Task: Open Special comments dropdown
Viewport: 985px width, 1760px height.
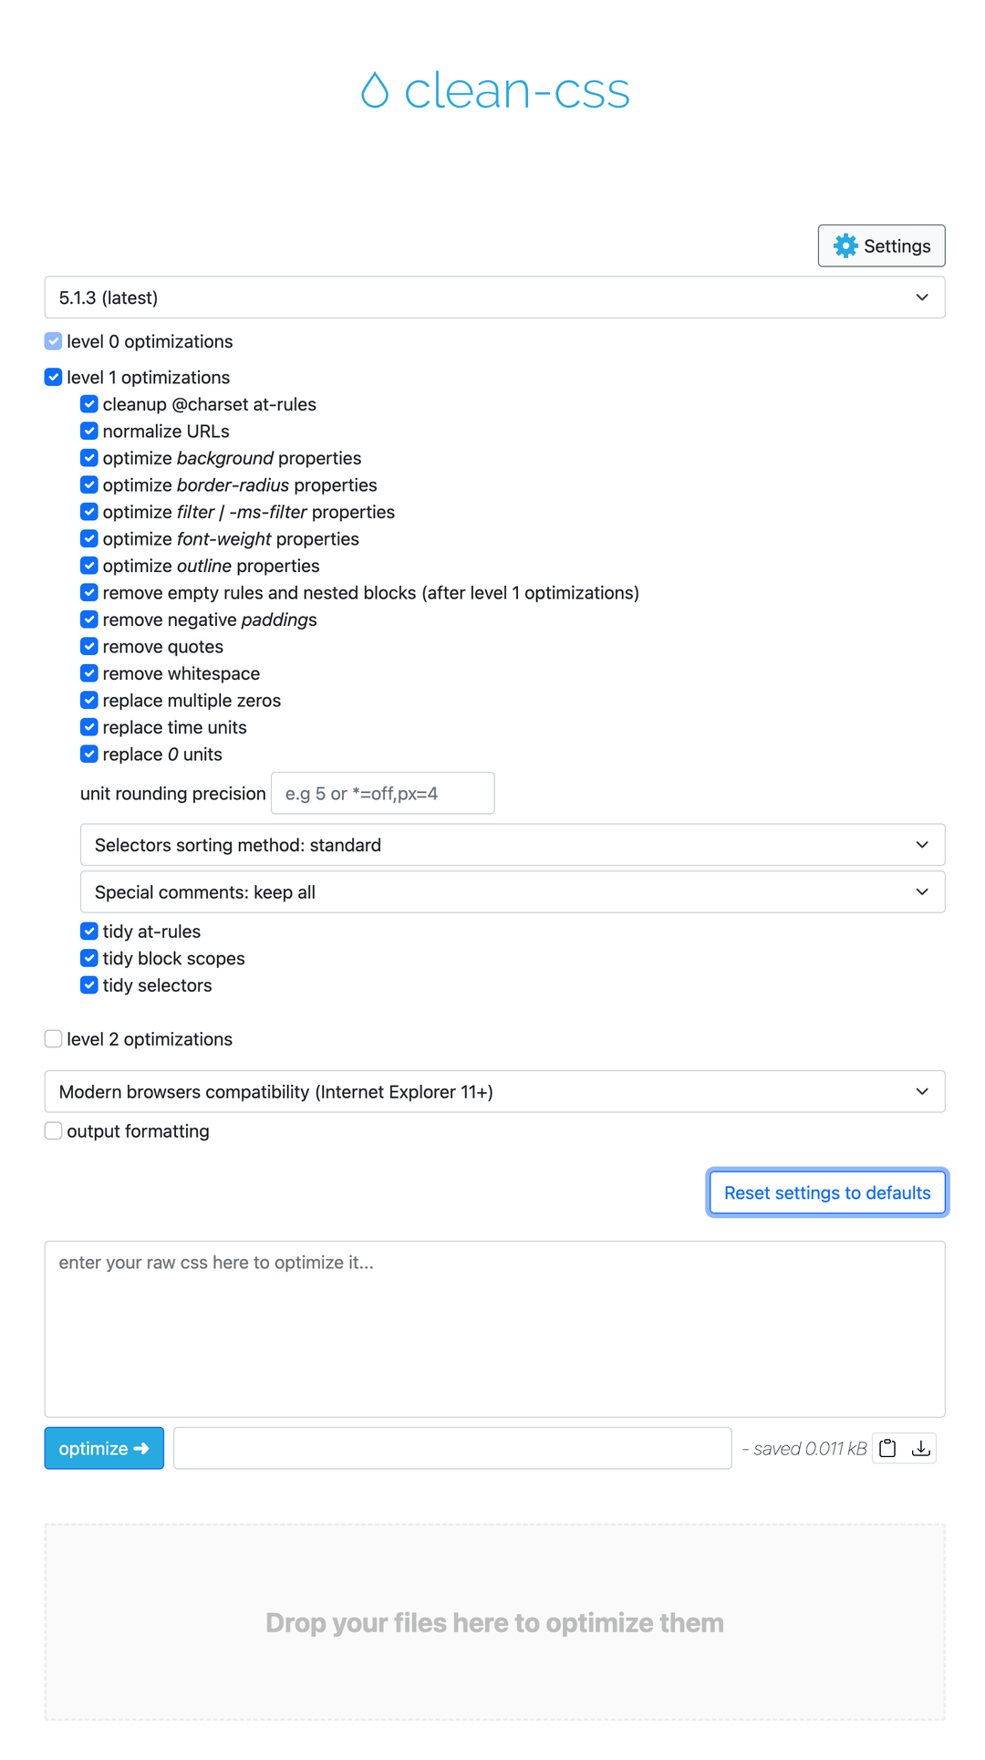Action: pyautogui.click(x=513, y=892)
